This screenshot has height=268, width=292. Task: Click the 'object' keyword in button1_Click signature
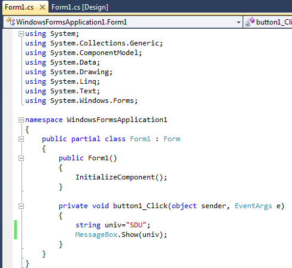[x=184, y=206]
